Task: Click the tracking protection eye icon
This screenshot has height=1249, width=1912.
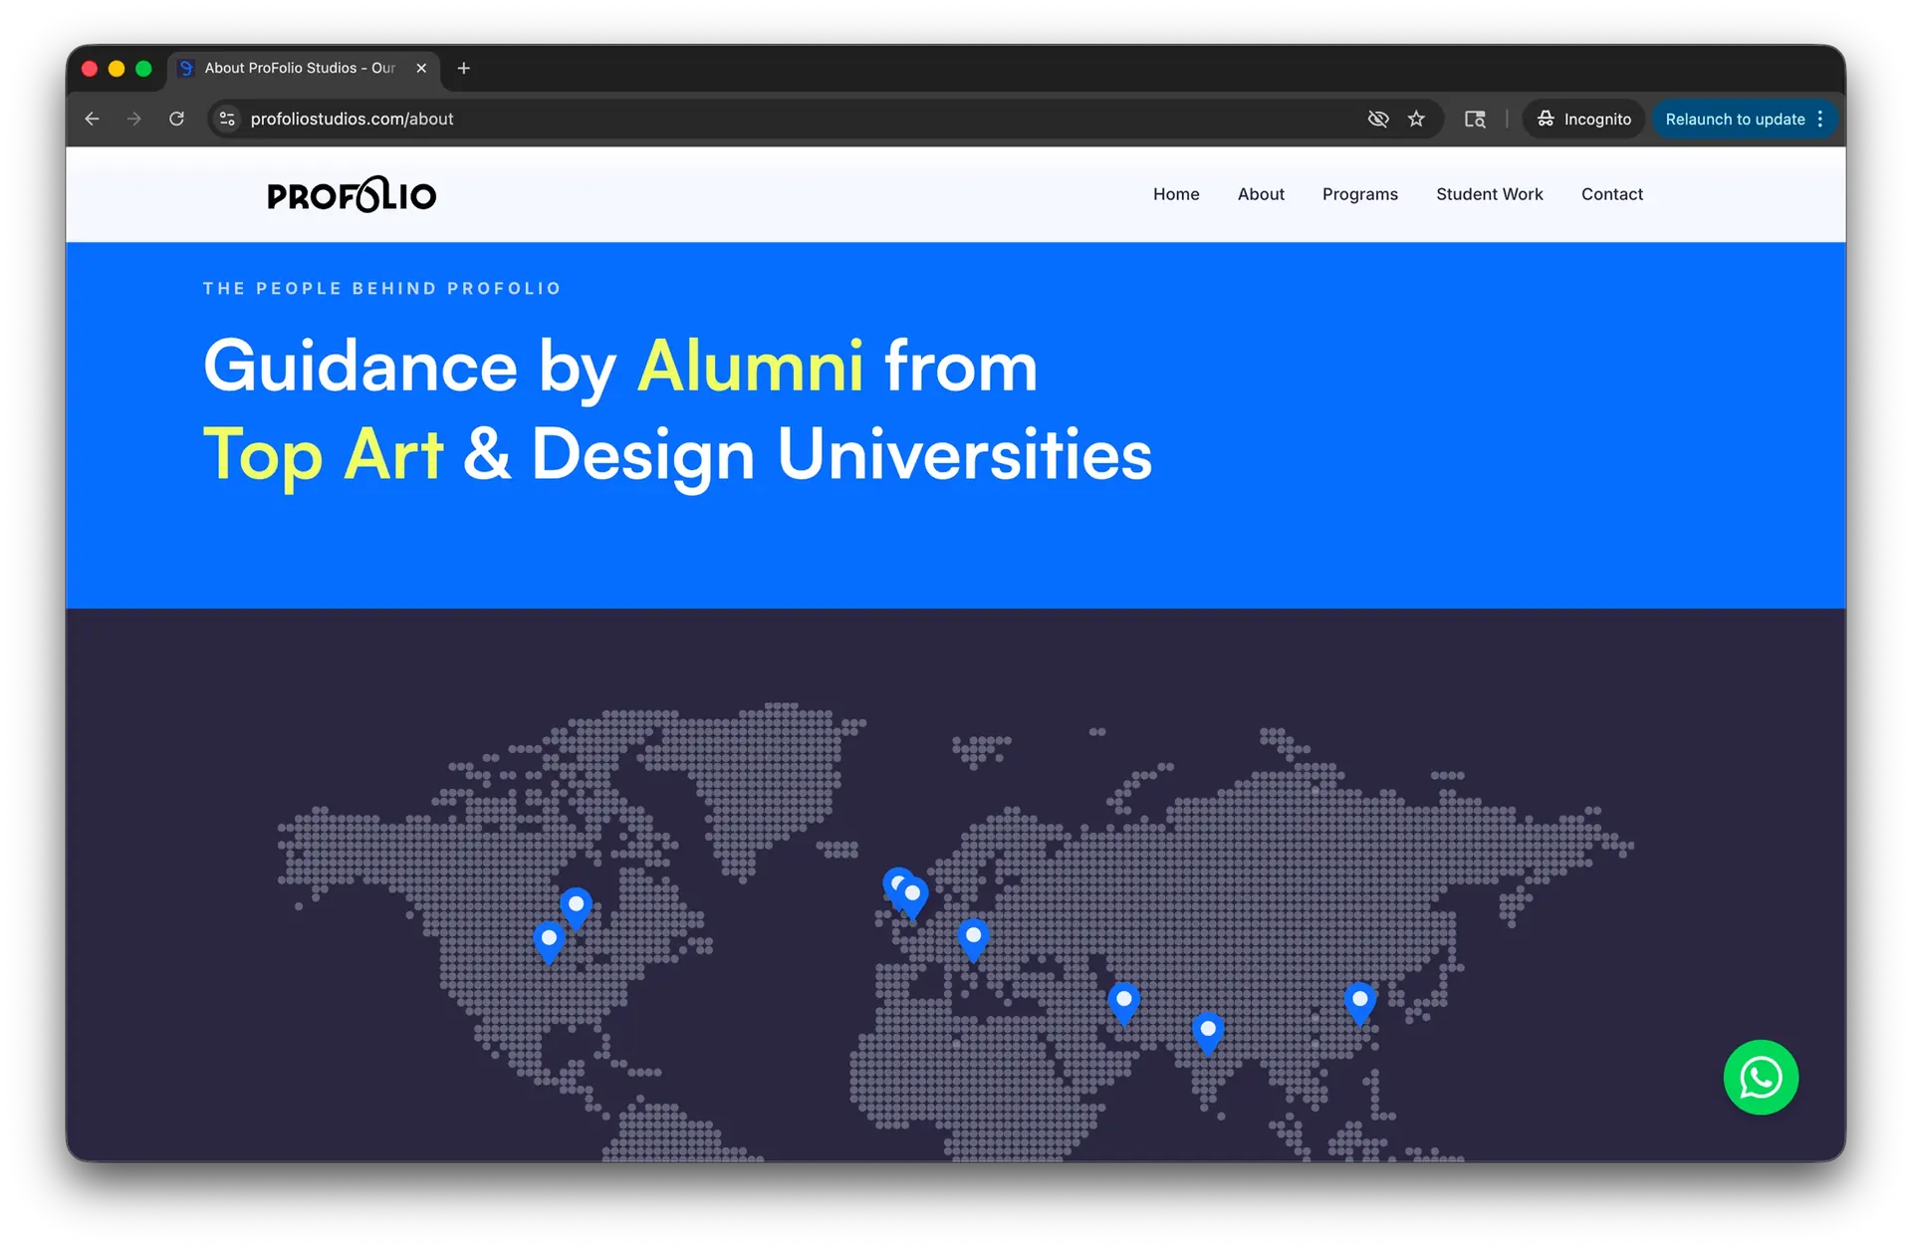Action: click(1378, 119)
